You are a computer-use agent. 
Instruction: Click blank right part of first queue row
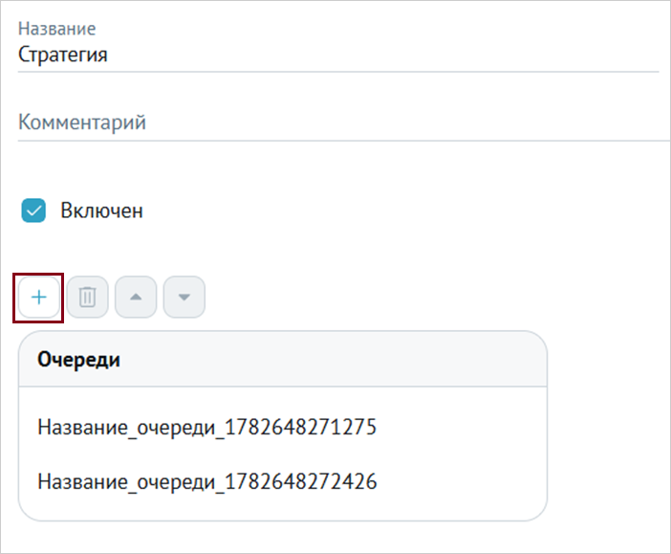pyautogui.click(x=462, y=427)
